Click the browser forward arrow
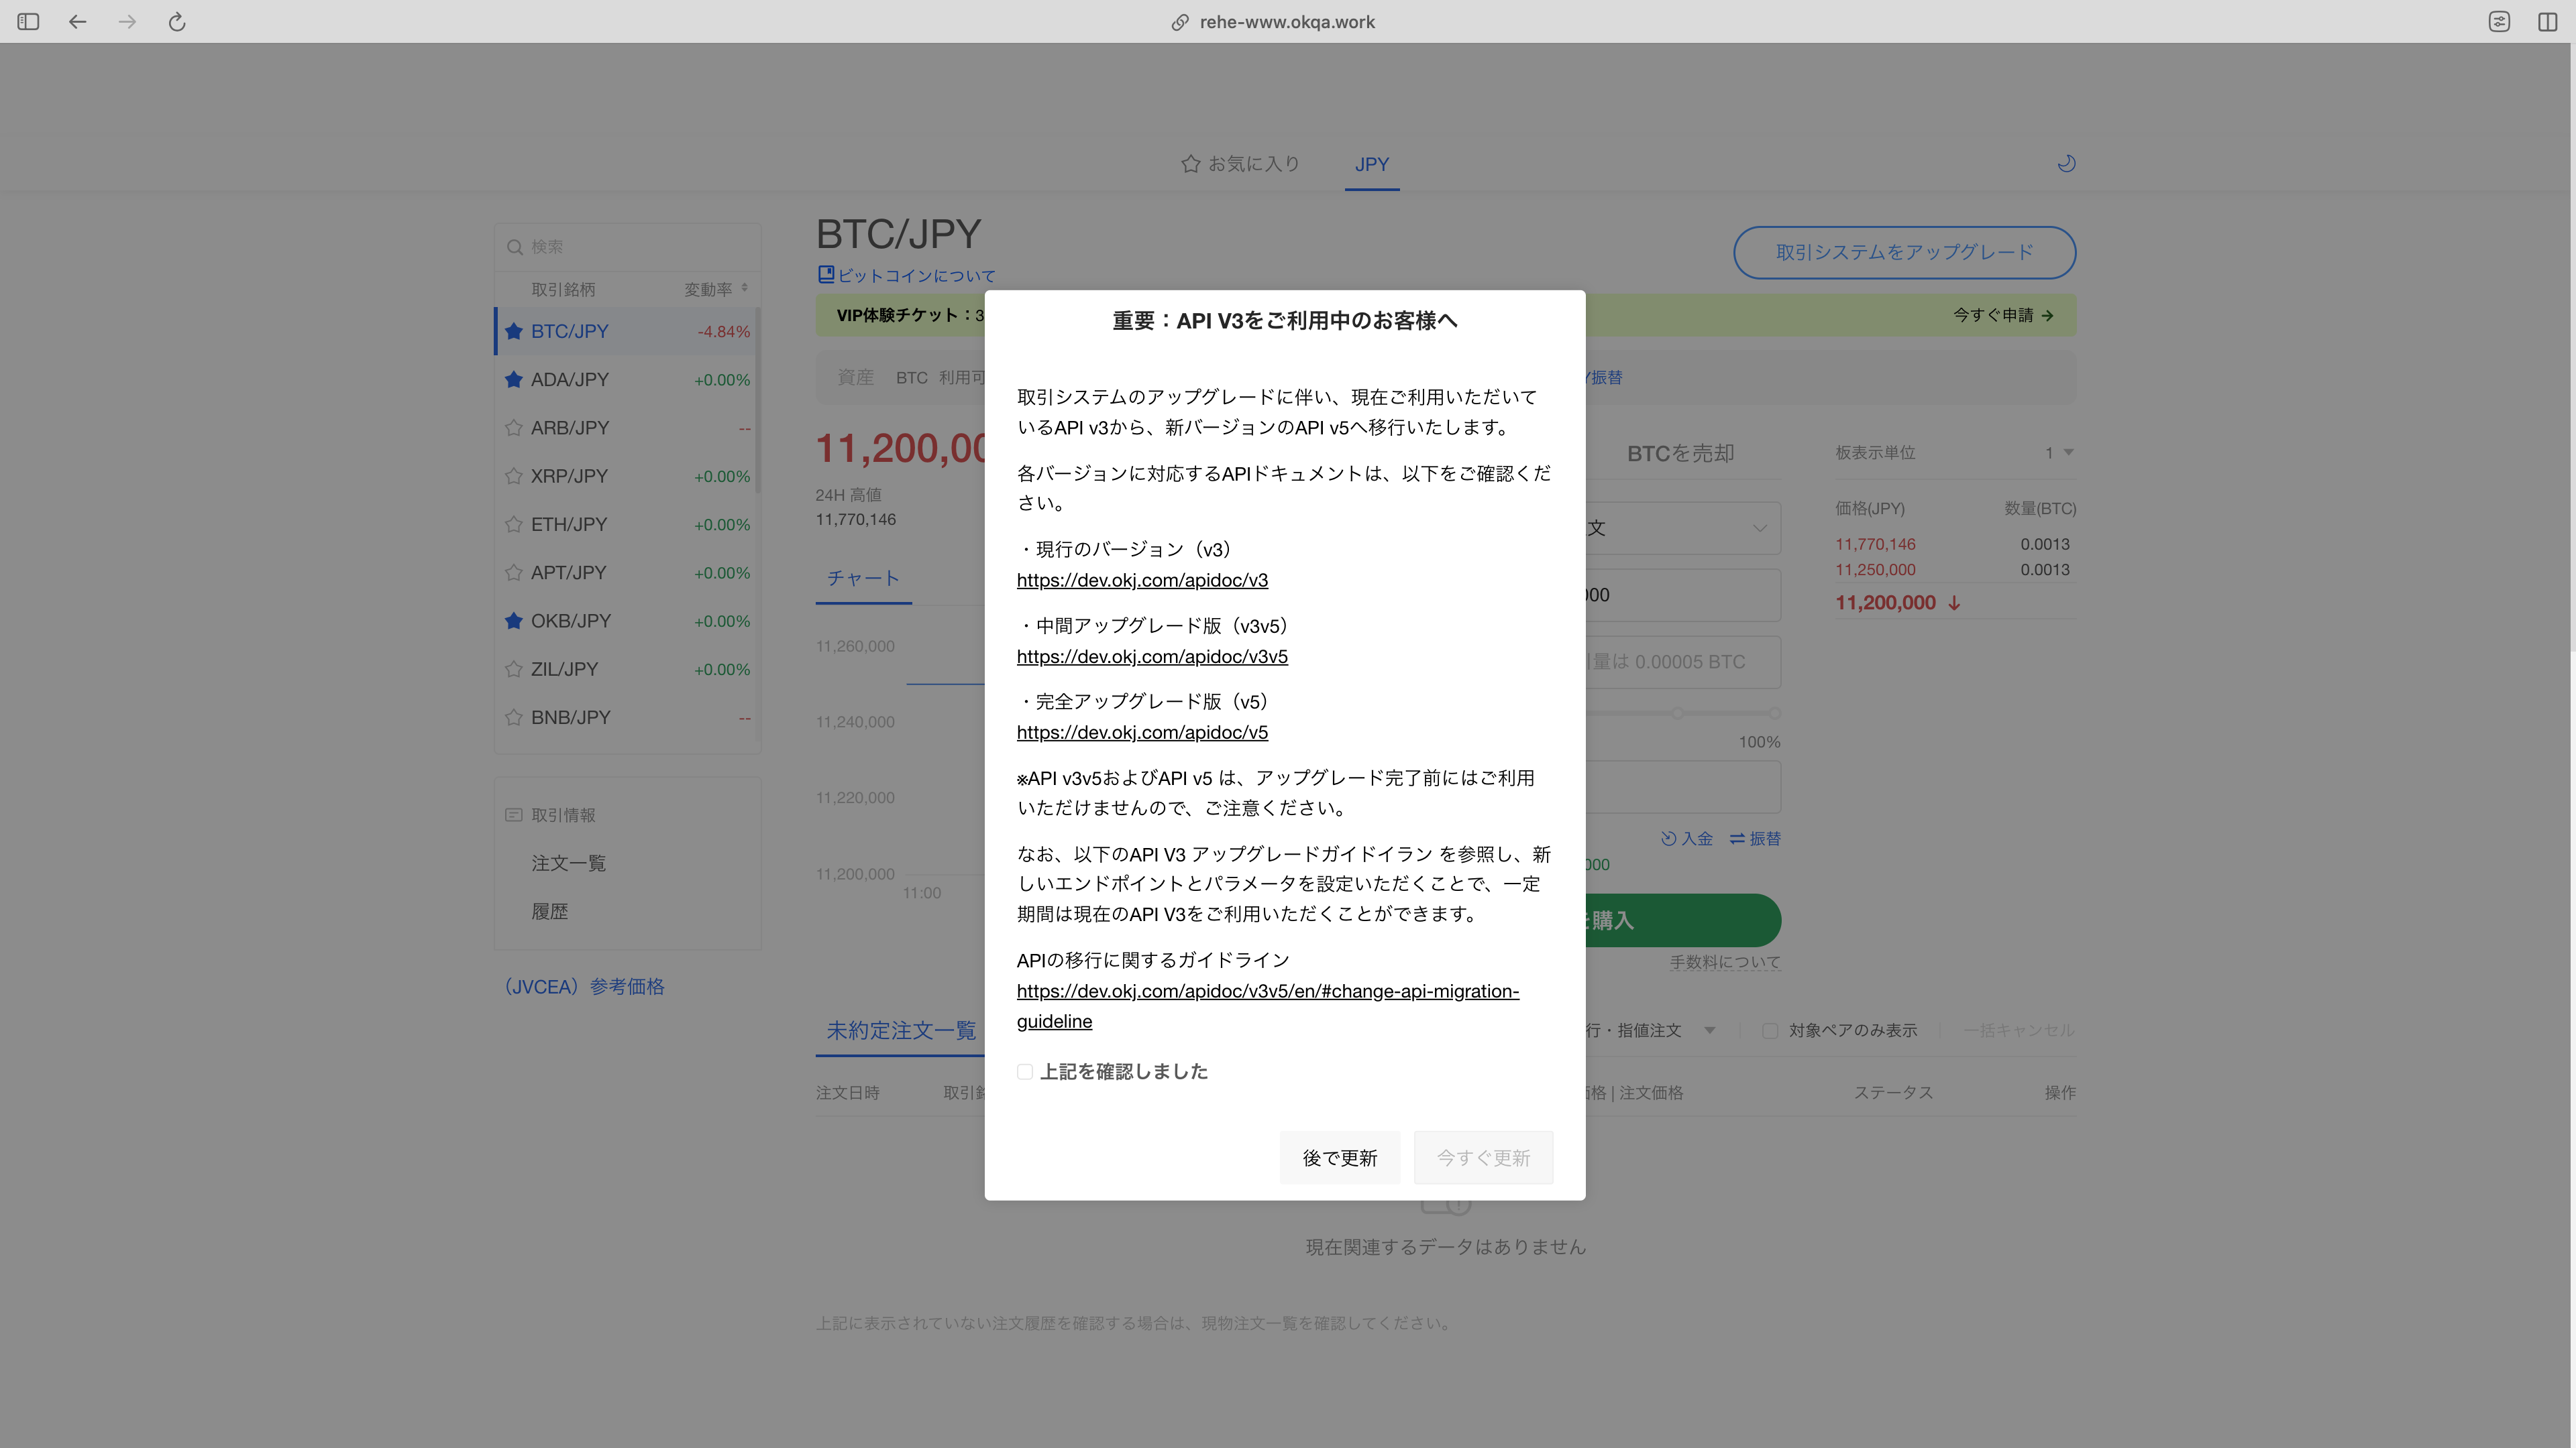 click(127, 21)
